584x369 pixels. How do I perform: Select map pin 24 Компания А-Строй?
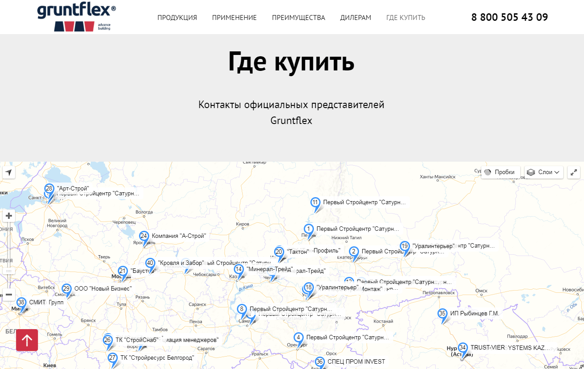pos(143,237)
